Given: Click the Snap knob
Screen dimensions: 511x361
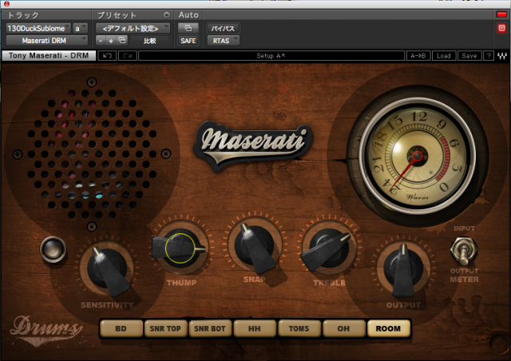Looking at the screenshot, I should pyautogui.click(x=255, y=247).
